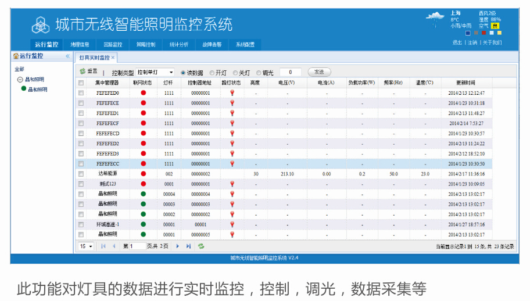Open the 统计分析 menu

coord(179,44)
